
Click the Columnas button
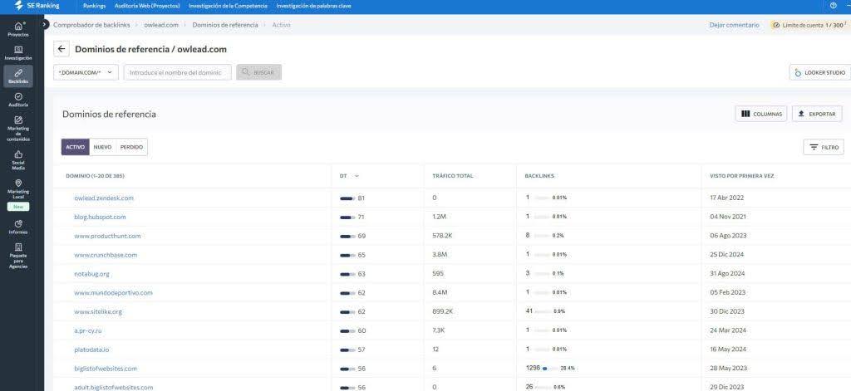(761, 114)
